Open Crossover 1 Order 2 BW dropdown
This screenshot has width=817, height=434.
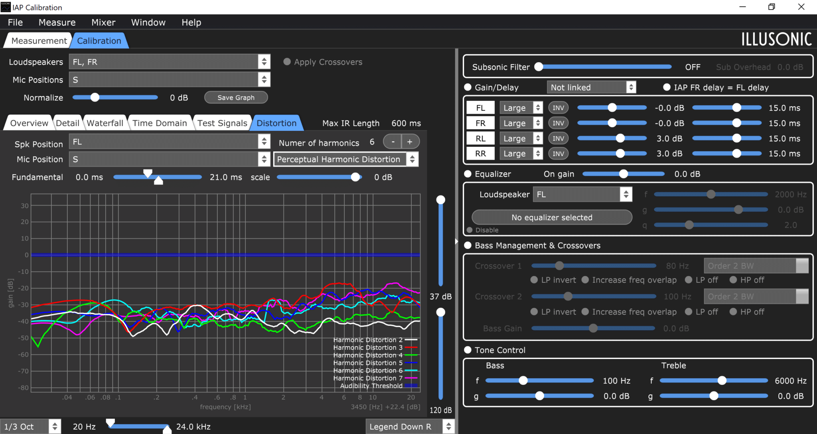coord(756,266)
